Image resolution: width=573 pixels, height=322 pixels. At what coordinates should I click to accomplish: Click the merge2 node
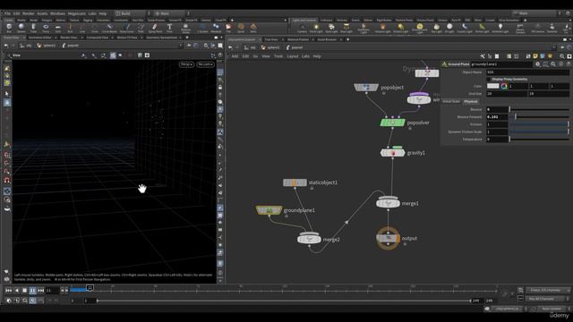[309, 239]
